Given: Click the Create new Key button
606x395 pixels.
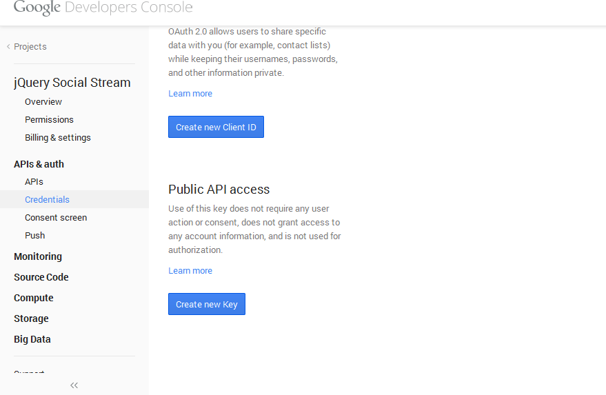Looking at the screenshot, I should coord(207,304).
